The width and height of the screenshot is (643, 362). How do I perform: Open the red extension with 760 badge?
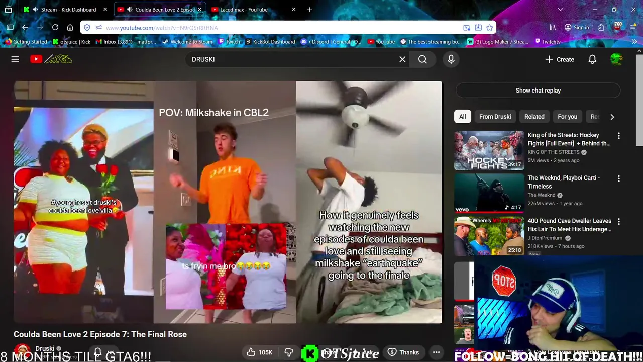pos(617,27)
